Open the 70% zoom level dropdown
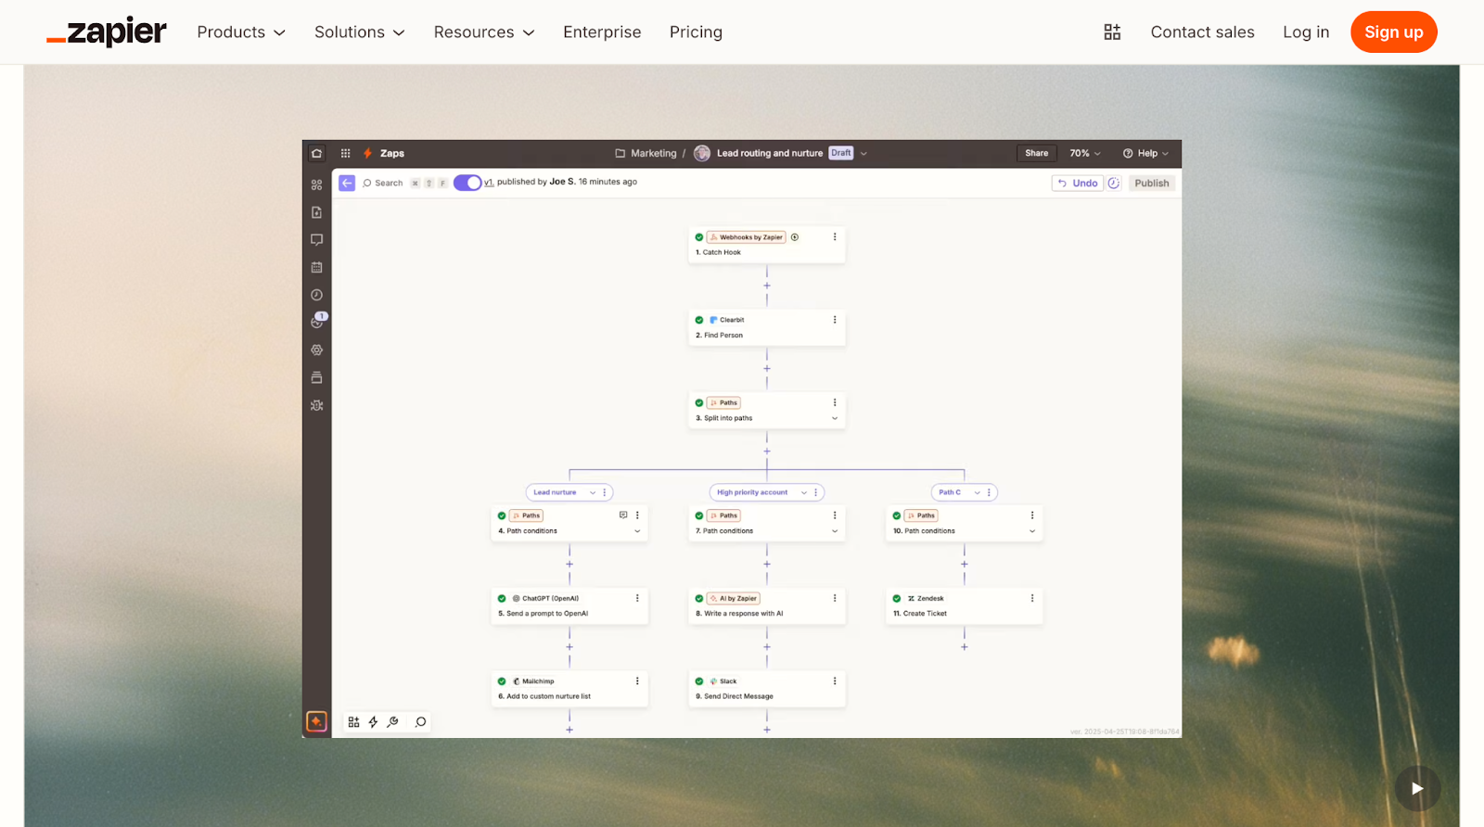The height and width of the screenshot is (827, 1484). pos(1085,153)
